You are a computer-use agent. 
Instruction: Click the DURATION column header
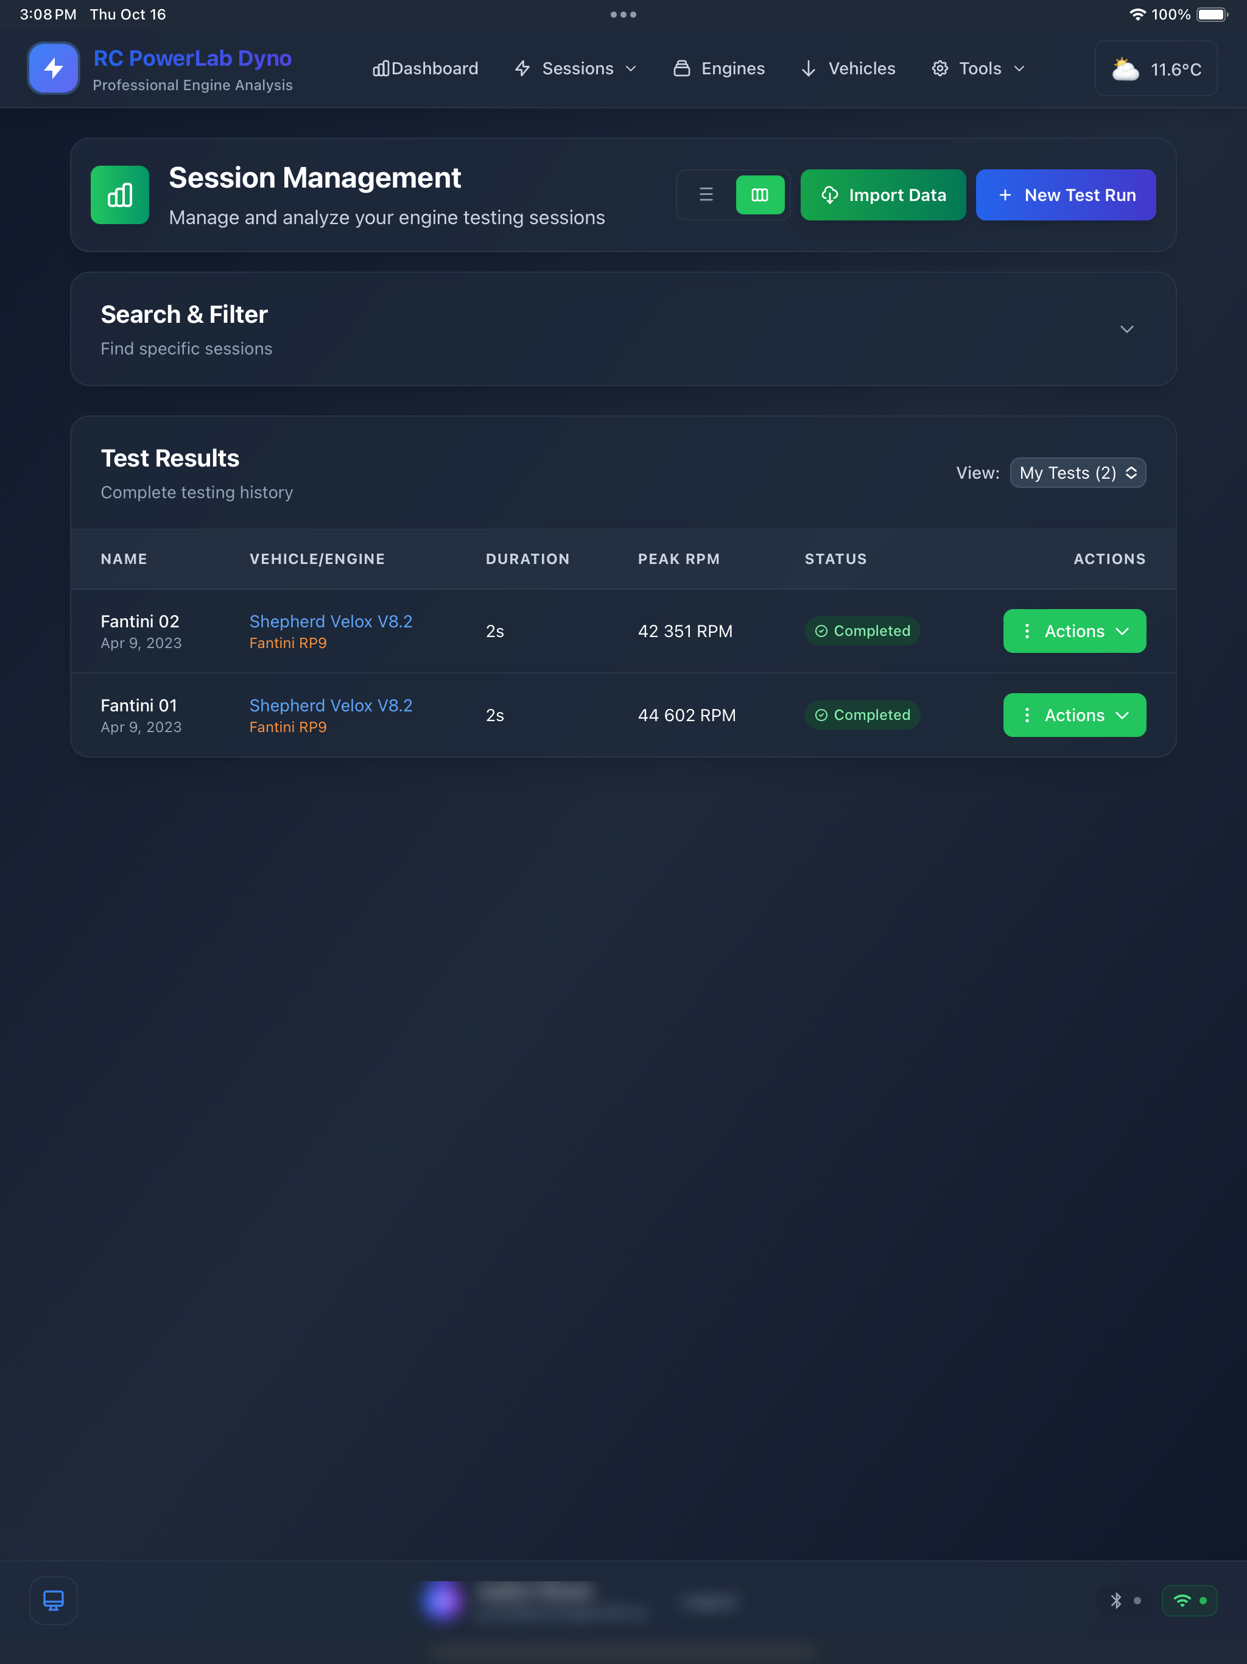527,559
